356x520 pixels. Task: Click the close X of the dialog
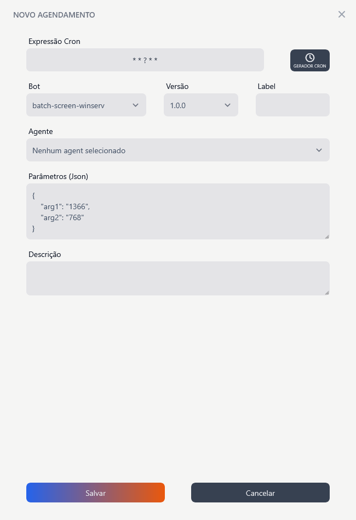pos(342,14)
